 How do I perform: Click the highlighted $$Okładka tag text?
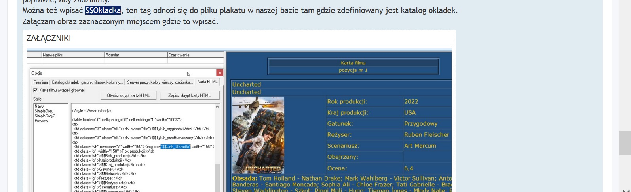(103, 10)
